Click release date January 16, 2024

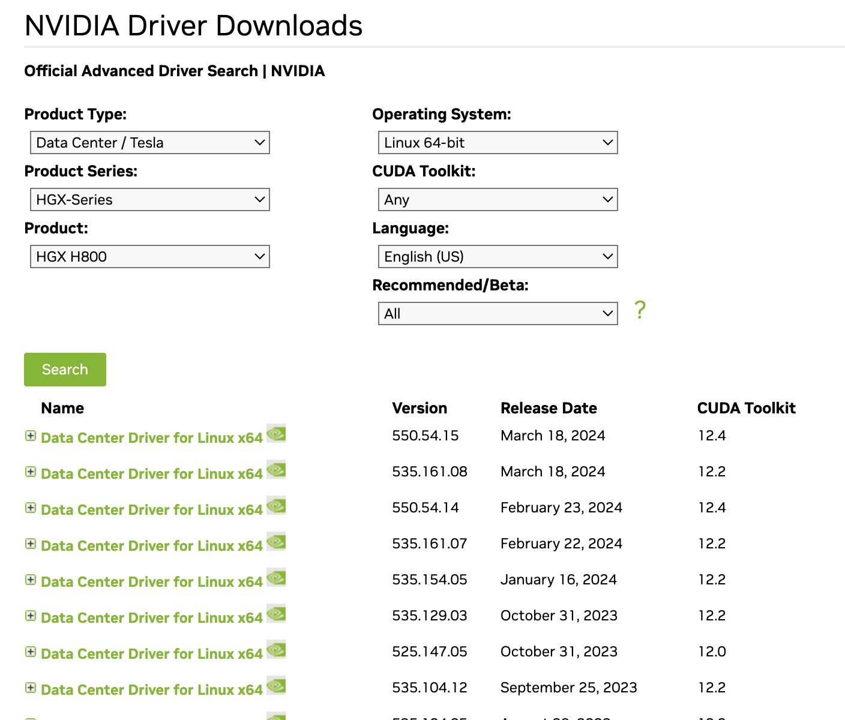(x=559, y=580)
